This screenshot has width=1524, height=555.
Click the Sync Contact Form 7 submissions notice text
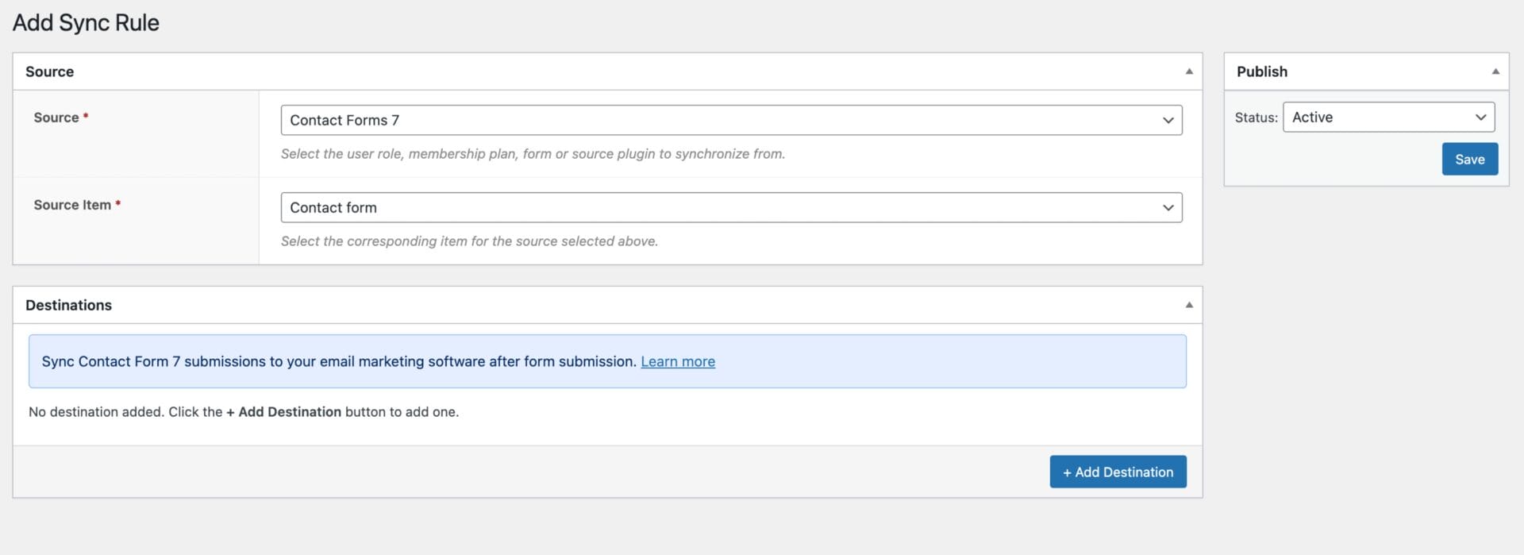(339, 361)
